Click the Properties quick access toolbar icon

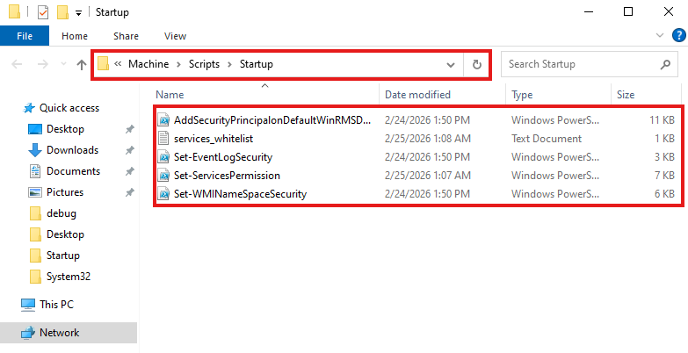[43, 12]
